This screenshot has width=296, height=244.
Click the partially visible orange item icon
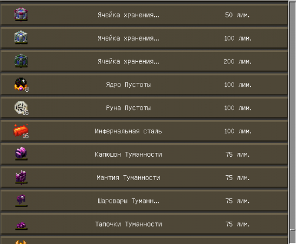tap(21, 242)
